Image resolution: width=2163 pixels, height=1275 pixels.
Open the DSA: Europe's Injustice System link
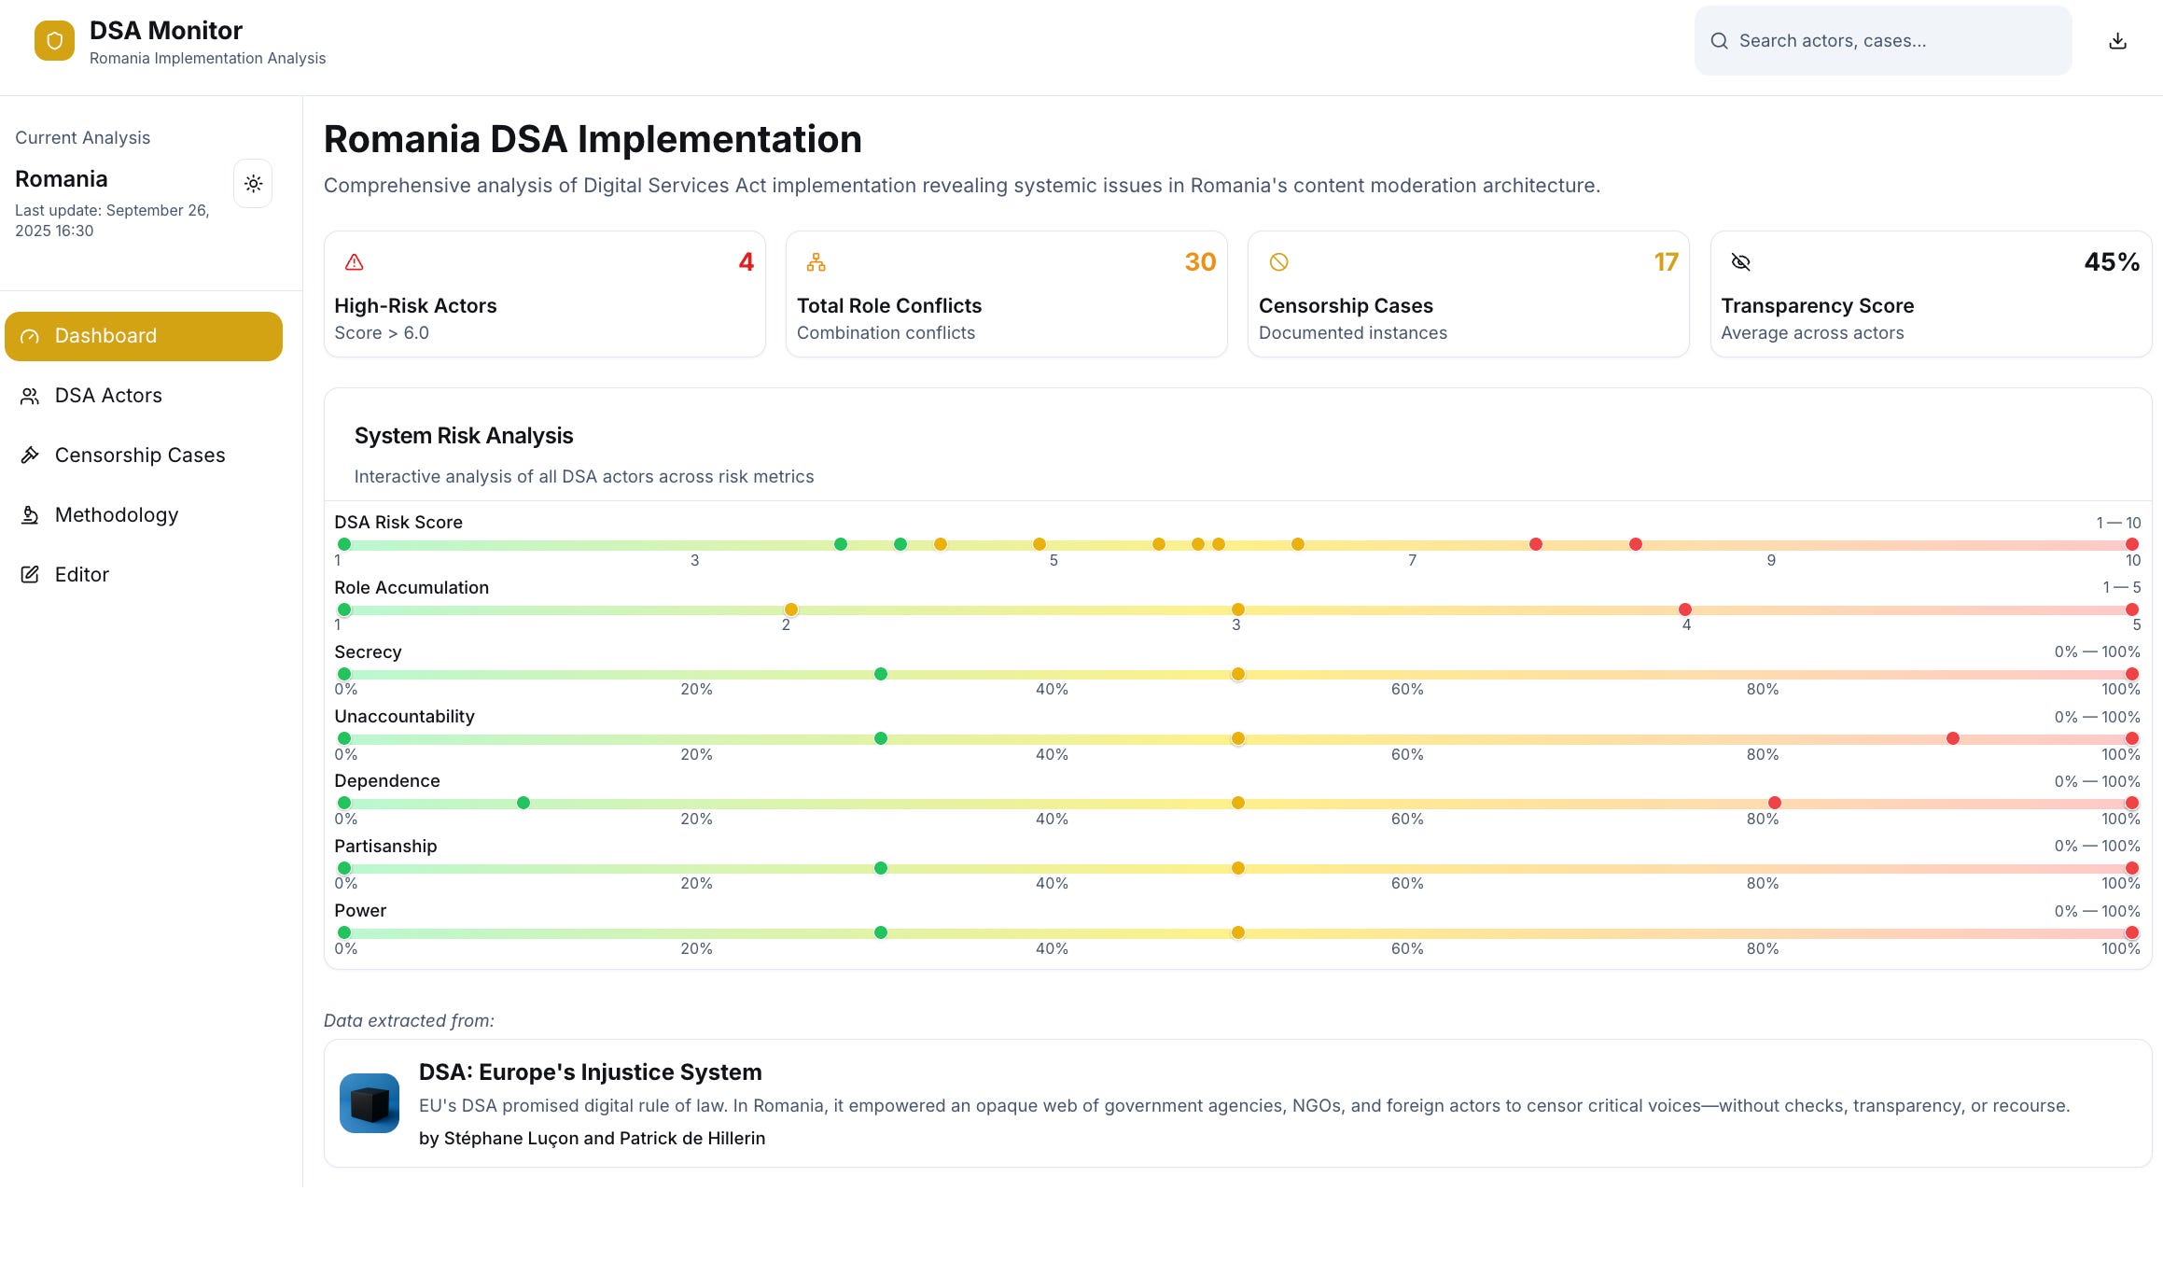coord(590,1072)
